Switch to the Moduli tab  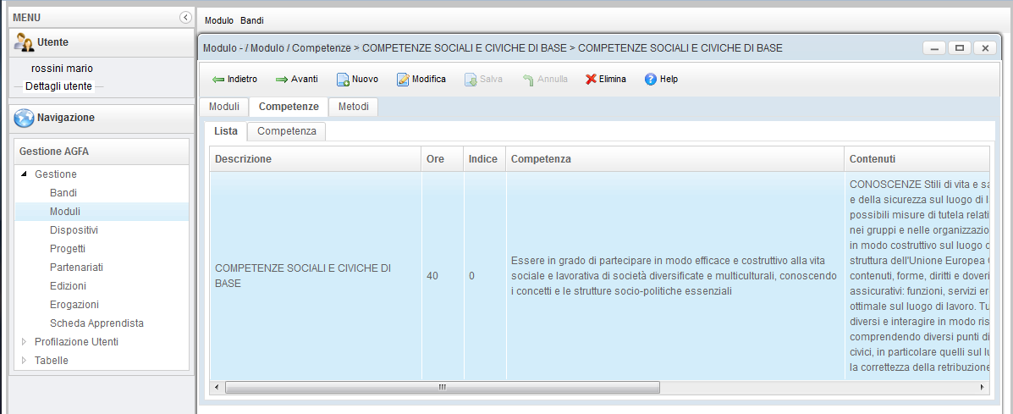coord(224,107)
